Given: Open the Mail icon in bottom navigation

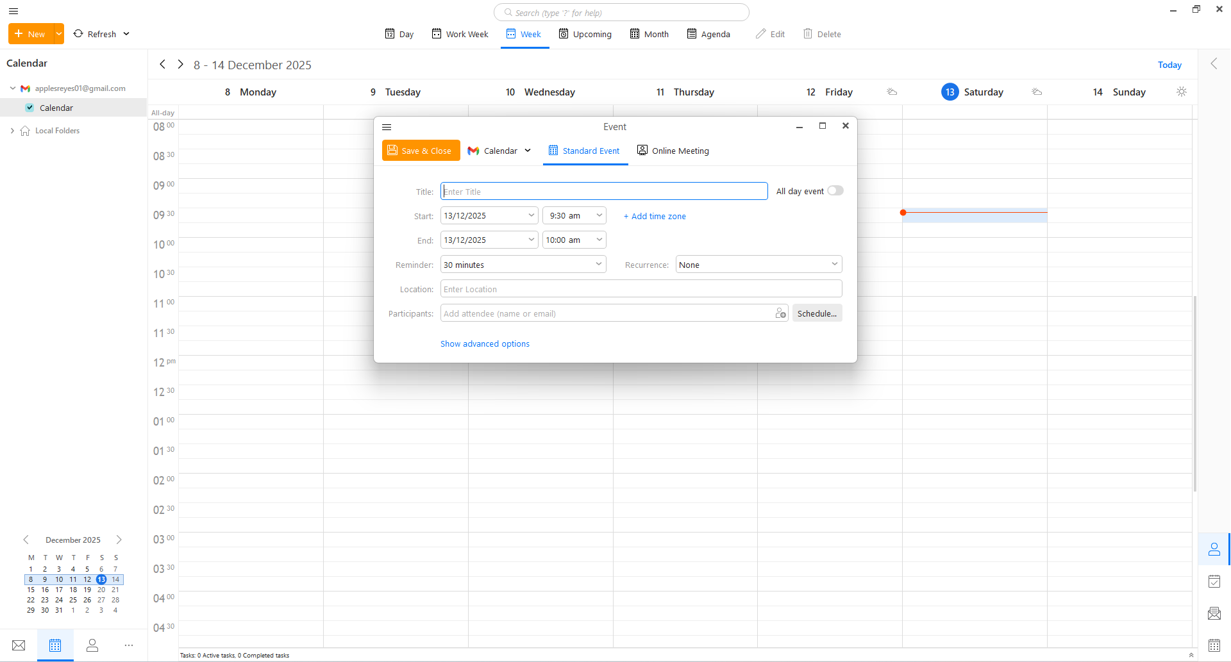Looking at the screenshot, I should coord(19,645).
